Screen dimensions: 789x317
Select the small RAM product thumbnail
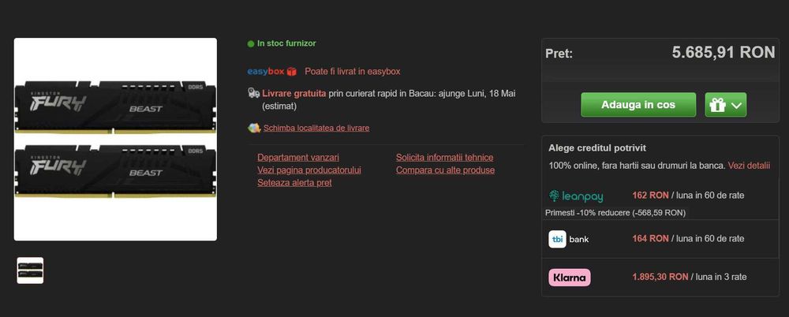(30, 270)
